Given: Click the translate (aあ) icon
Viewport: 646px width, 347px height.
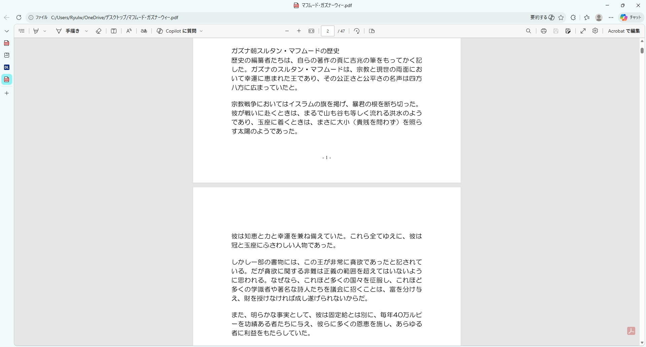Looking at the screenshot, I should (x=144, y=31).
